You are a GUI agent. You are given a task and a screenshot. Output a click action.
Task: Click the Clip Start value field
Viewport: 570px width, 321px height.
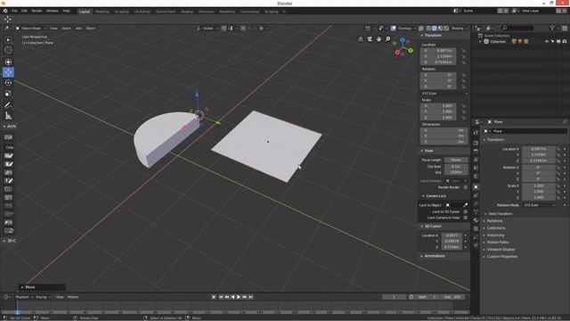[x=456, y=167]
